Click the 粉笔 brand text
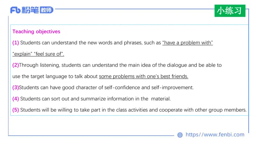 click(x=30, y=10)
